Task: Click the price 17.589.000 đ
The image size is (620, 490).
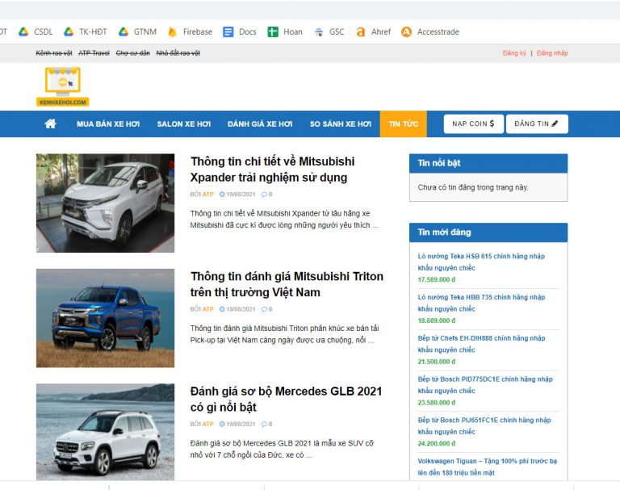Action: click(437, 279)
